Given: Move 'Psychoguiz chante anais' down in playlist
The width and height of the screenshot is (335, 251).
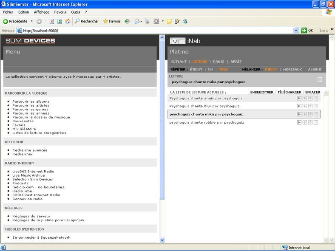Looking at the screenshot, I should click(x=305, y=98).
